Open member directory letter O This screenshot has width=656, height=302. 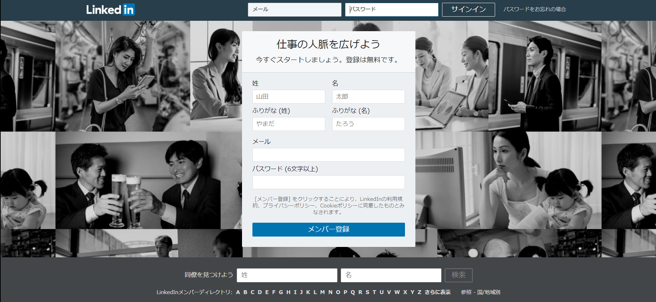(338, 292)
